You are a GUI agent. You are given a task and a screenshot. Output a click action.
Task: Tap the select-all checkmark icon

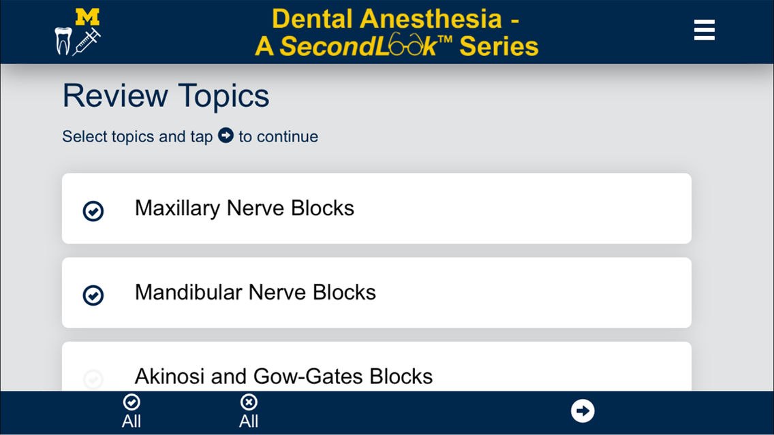pos(131,402)
